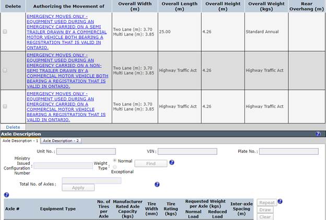Check delete box for commercial motor vehicle row
Image resolution: width=326 pixels, height=220 pixels.
pos(5,106)
